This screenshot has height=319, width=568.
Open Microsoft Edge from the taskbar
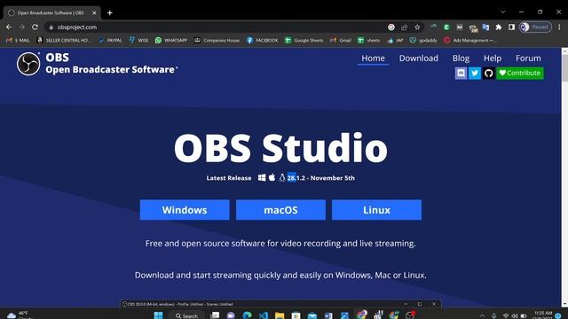pyautogui.click(x=247, y=315)
